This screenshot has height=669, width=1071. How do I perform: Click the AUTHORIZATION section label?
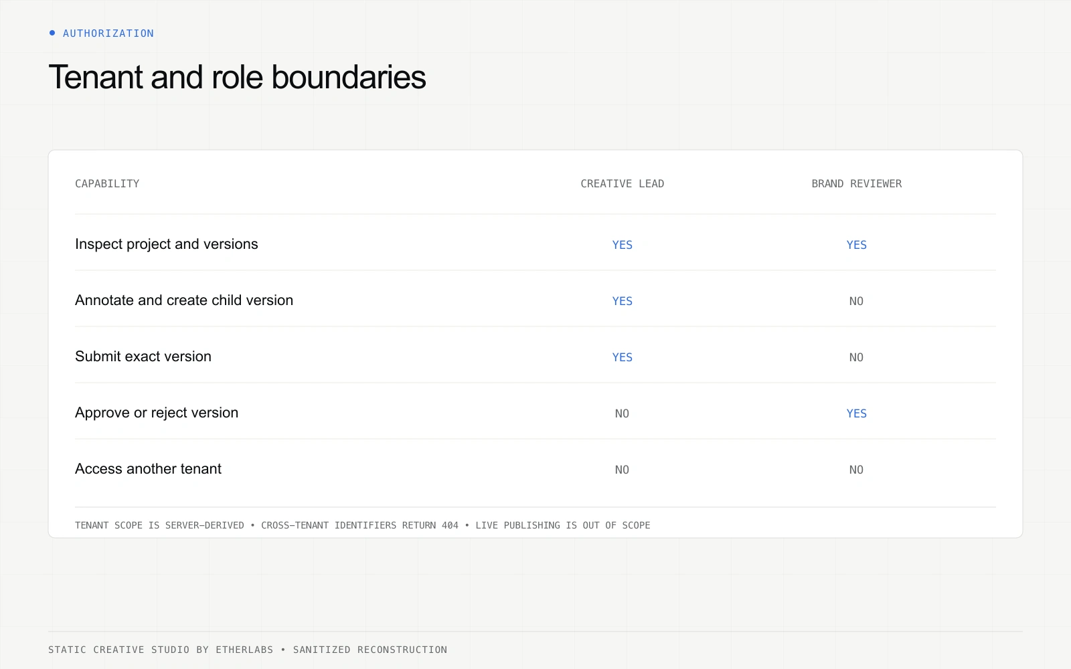108,33
